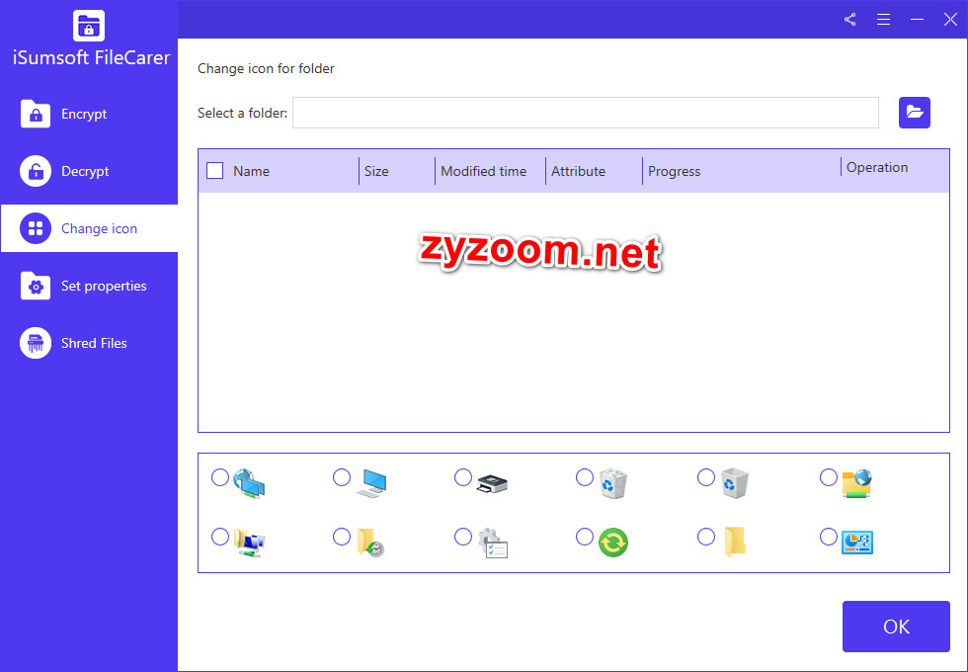Image resolution: width=968 pixels, height=672 pixels.
Task: Click the Shred Files shredder icon
Action: 36,343
